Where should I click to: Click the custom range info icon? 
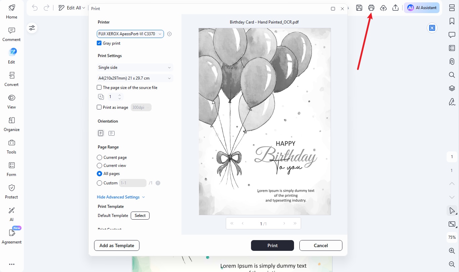(158, 183)
